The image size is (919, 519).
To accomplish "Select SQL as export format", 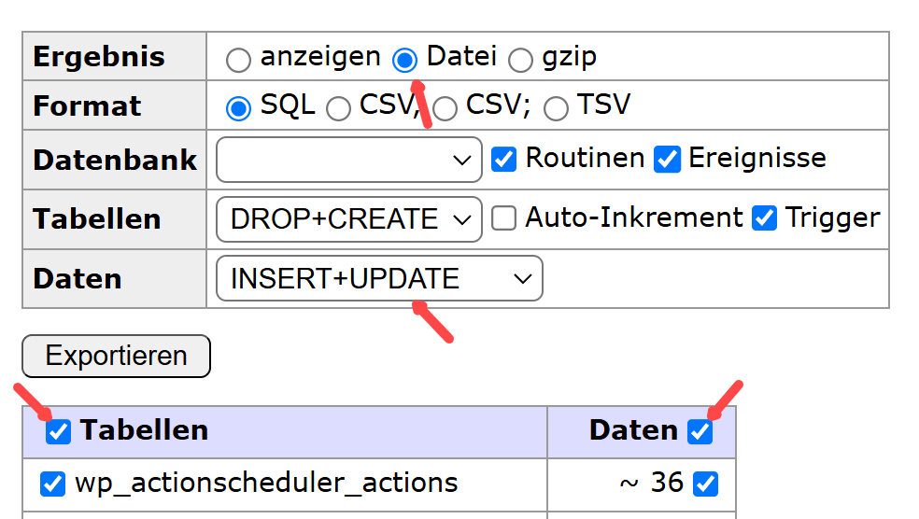I will 239,108.
